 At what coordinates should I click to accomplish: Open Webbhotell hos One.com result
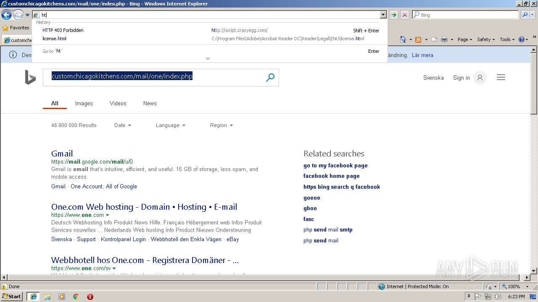click(145, 260)
